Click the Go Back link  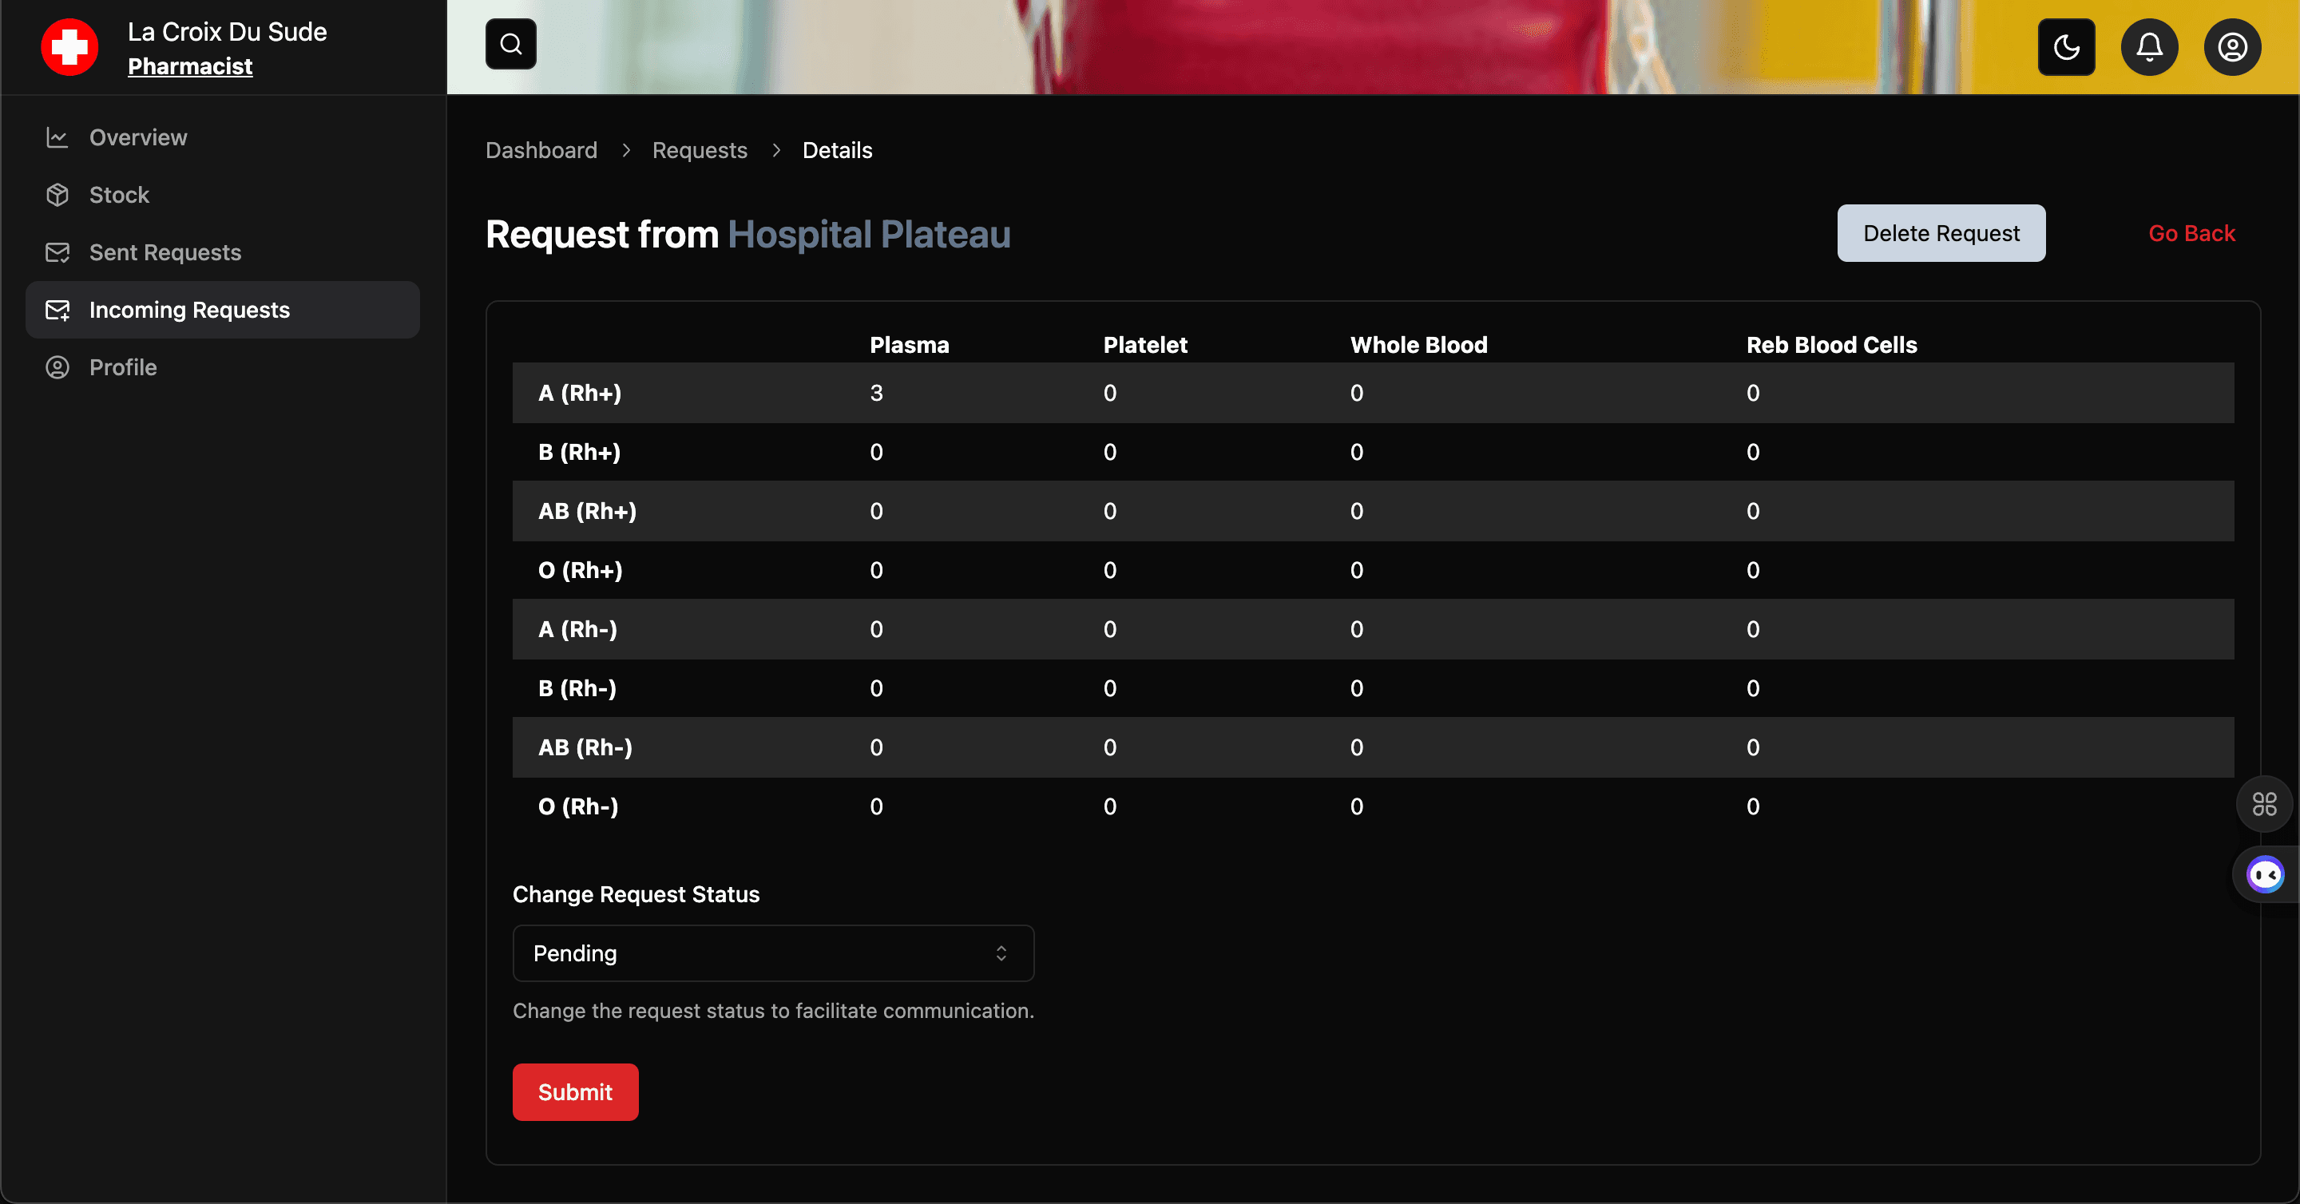(2191, 233)
